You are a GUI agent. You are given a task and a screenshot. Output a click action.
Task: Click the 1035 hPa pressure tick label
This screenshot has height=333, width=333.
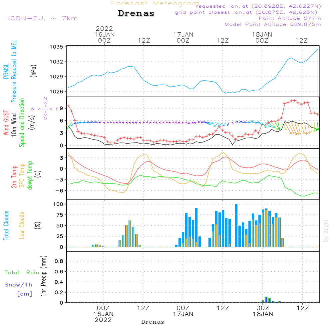[58, 47]
